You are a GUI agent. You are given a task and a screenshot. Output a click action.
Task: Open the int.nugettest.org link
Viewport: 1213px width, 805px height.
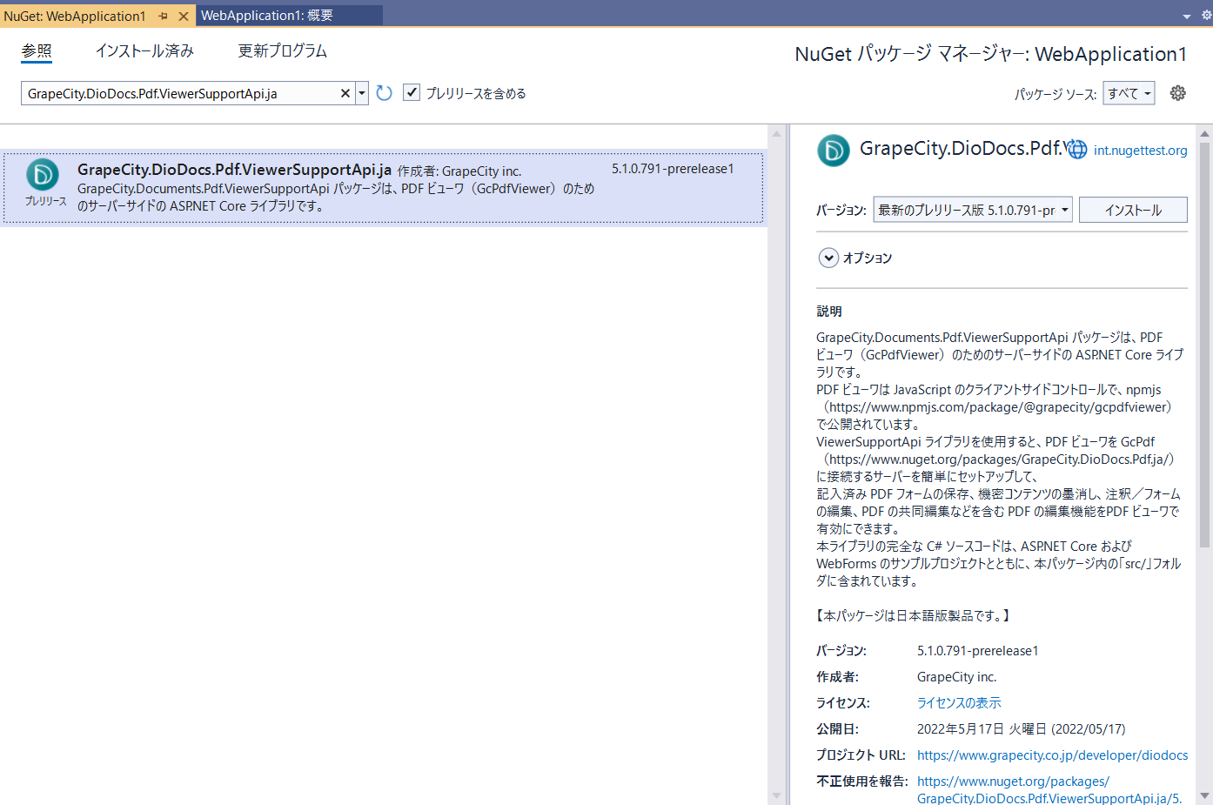1140,151
